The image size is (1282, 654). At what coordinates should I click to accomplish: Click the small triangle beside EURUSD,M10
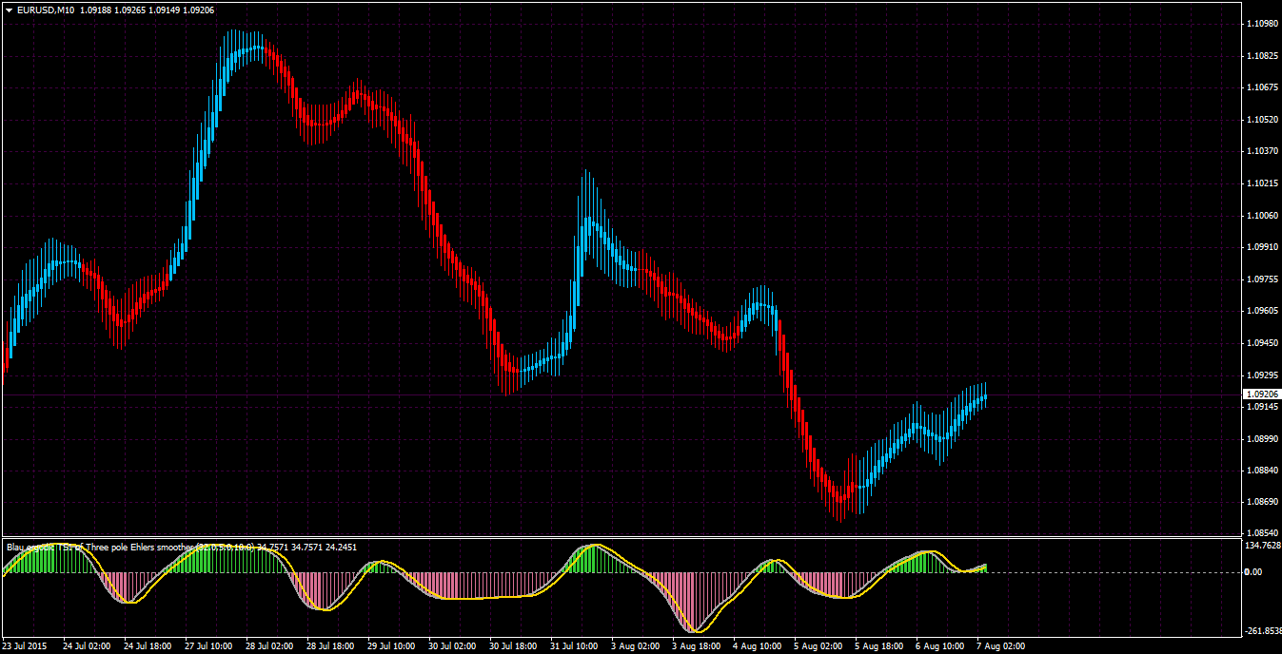click(x=8, y=10)
